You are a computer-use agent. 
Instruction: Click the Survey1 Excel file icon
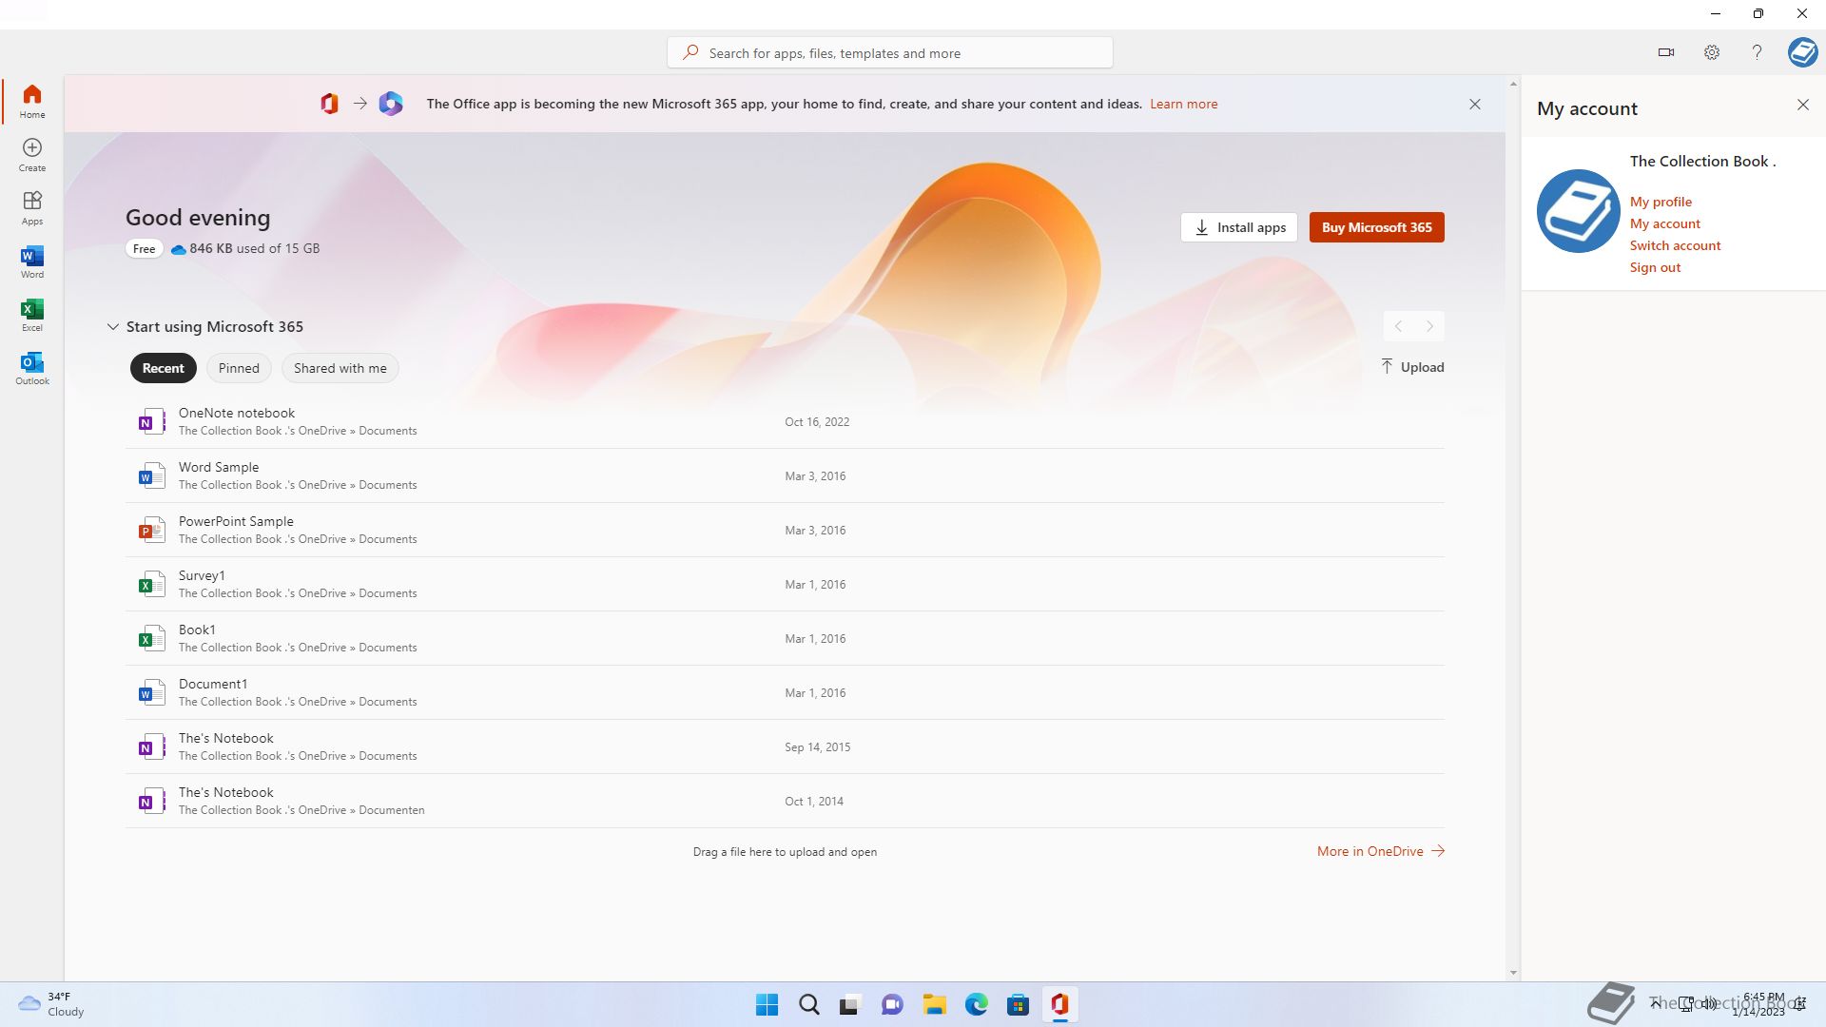click(150, 584)
